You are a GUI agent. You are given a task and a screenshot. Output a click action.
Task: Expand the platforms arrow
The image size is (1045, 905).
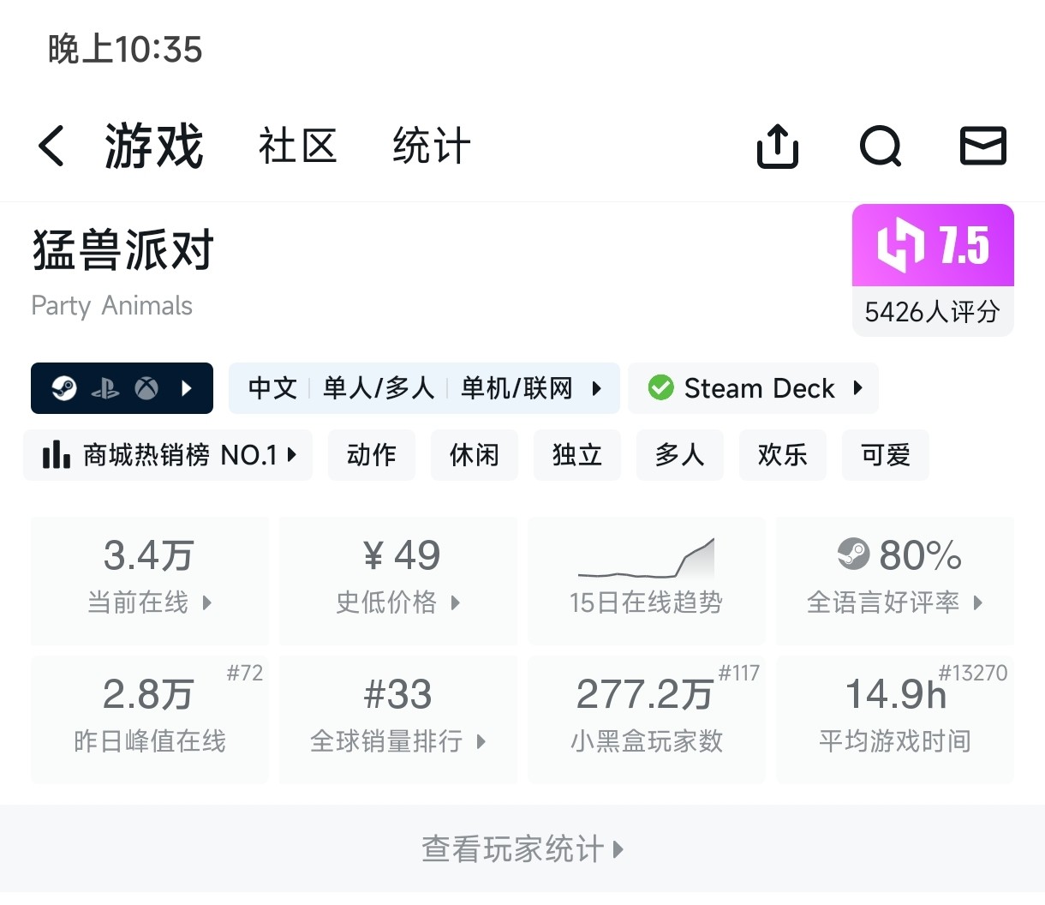(x=188, y=388)
